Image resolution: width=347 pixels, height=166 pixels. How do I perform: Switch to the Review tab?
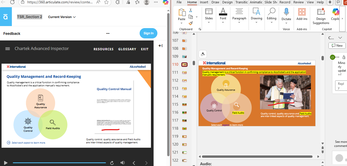pyautogui.click(x=299, y=2)
